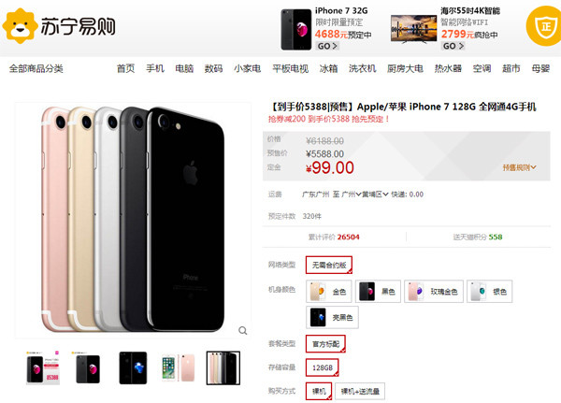Click the Haier TV promo image

[x=413, y=29]
